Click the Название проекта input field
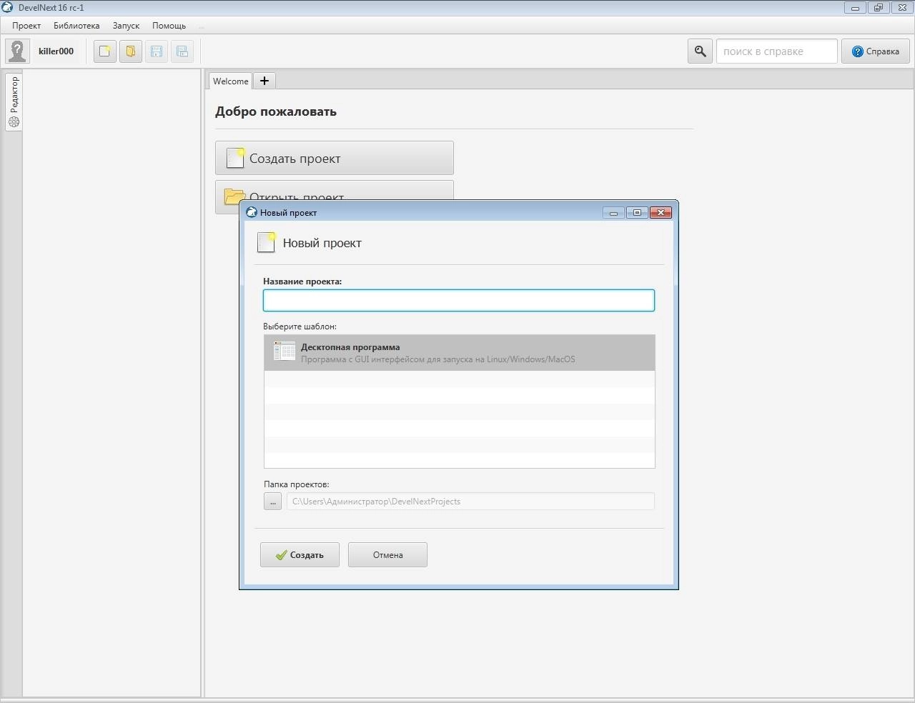The width and height of the screenshot is (915, 703). (459, 300)
